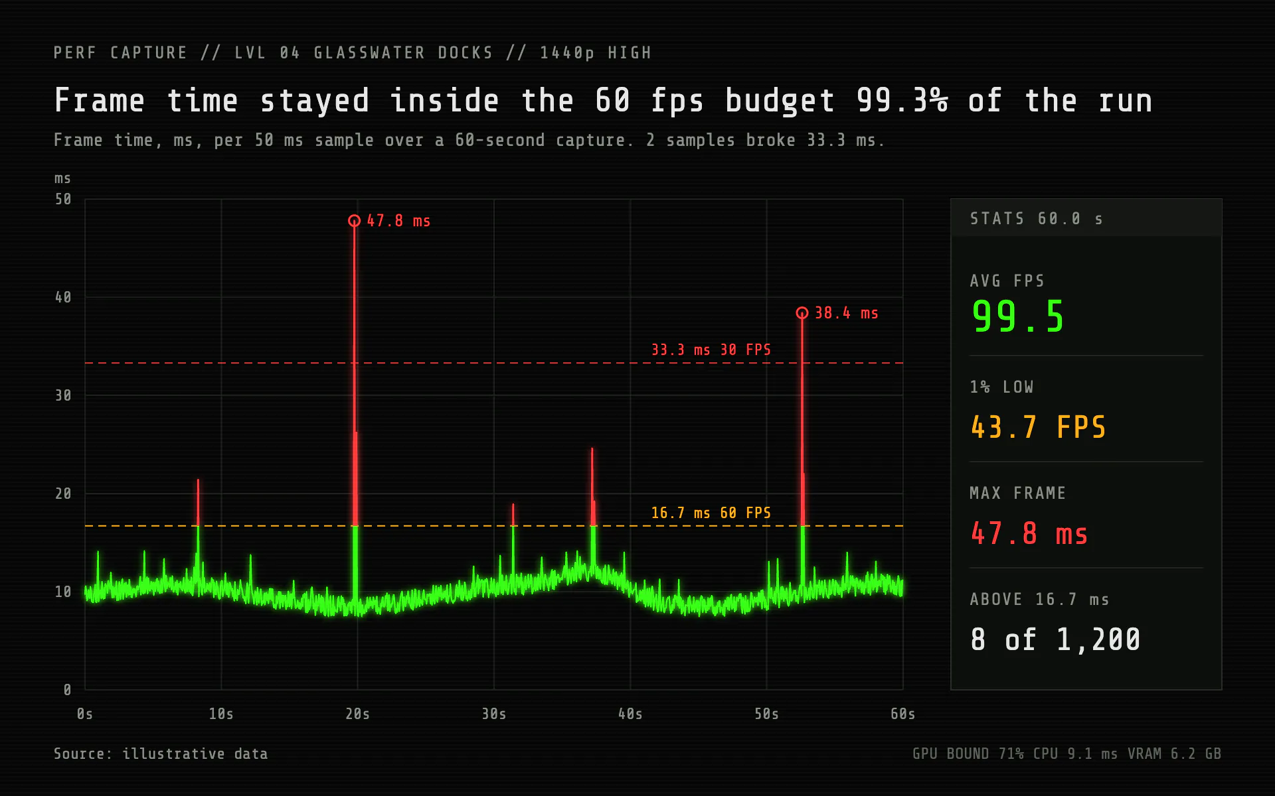
Task: Click the "16.7 ms 60 FPS" threshold label
Action: [x=711, y=513]
